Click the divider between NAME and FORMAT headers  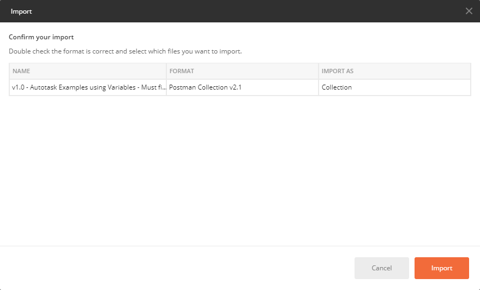click(166, 71)
